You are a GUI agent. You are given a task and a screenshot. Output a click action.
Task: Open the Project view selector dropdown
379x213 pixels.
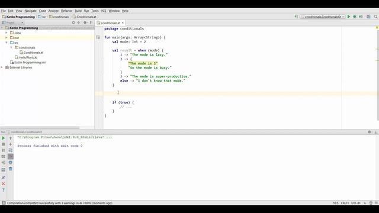click(12, 22)
